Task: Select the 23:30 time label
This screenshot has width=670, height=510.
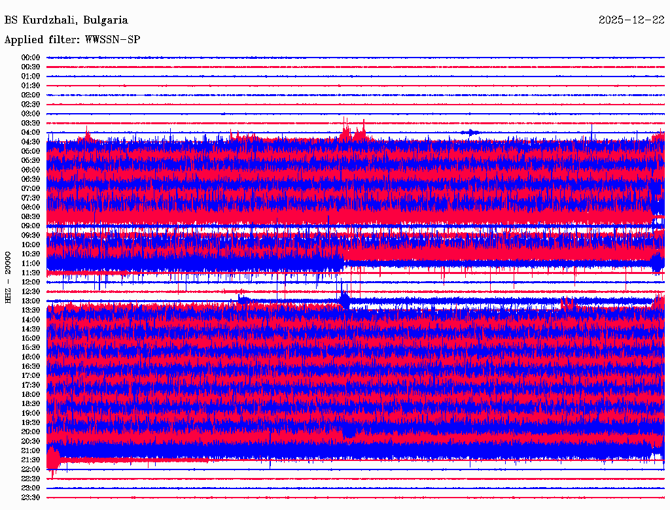Action: (31, 497)
